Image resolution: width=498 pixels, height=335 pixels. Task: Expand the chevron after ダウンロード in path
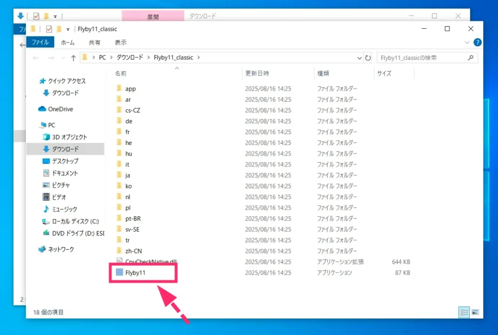(x=148, y=57)
